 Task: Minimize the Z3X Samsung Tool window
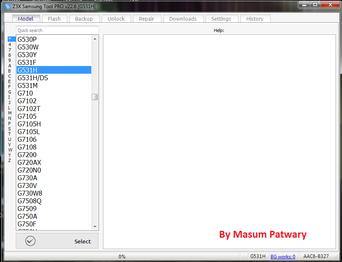[305, 4]
